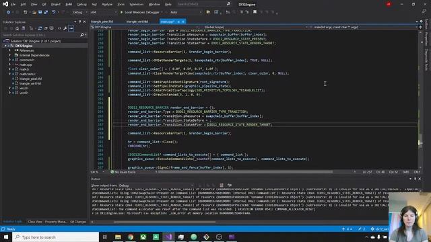Open the main function member dropdown
This screenshot has width=431, height=242.
pos(364,27)
